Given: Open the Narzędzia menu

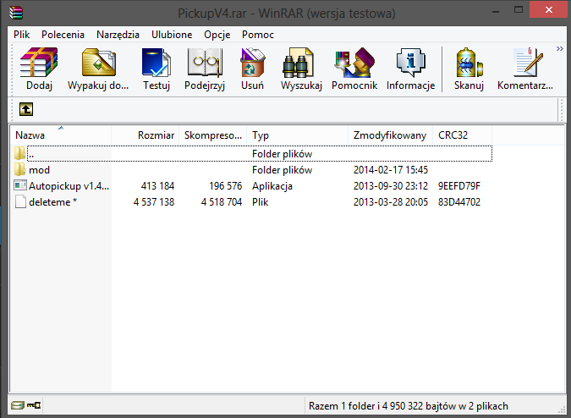Looking at the screenshot, I should click(118, 35).
